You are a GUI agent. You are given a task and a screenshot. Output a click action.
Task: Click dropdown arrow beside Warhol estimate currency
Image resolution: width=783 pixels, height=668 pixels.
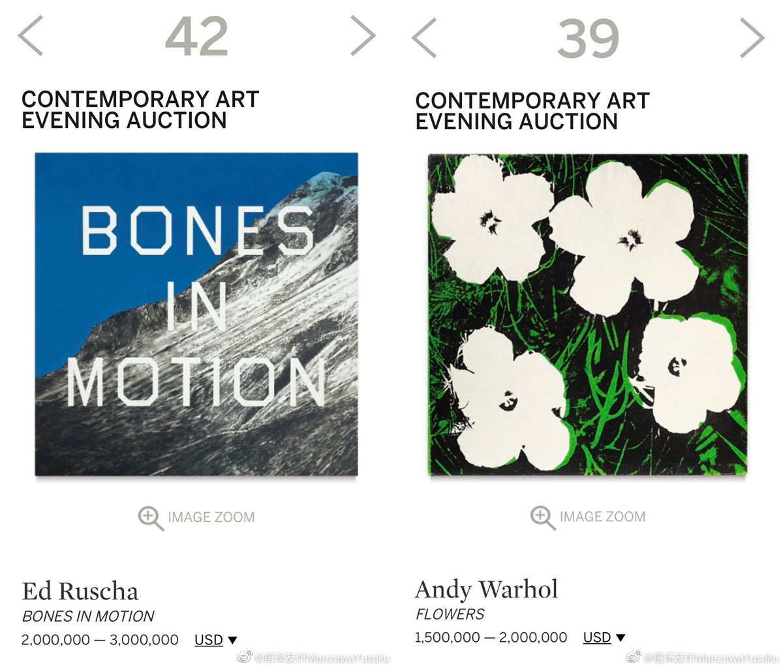pos(621,638)
